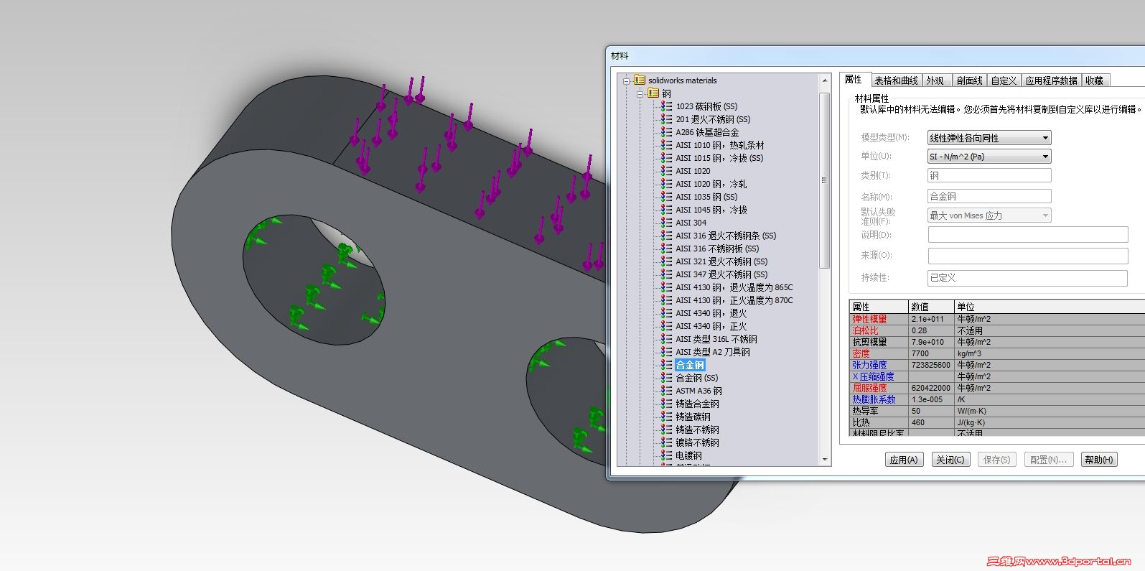Click the 来源 source field
The height and width of the screenshot is (571, 1145).
tap(1028, 256)
